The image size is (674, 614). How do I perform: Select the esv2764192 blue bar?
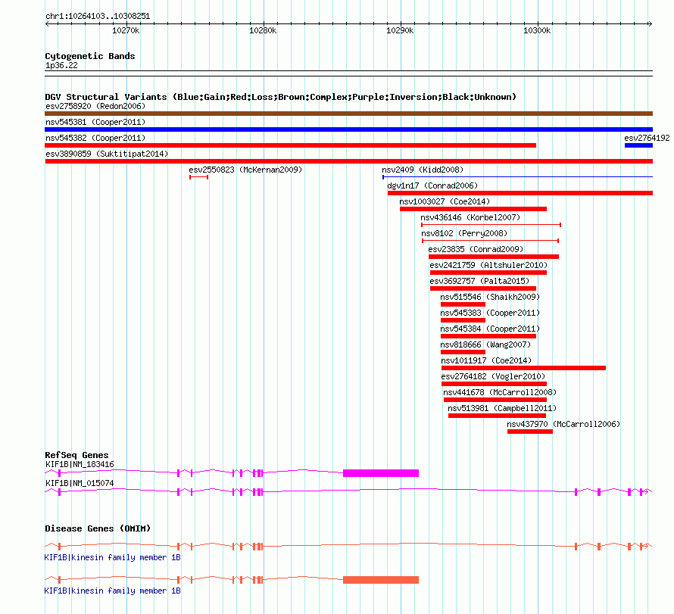(x=638, y=145)
